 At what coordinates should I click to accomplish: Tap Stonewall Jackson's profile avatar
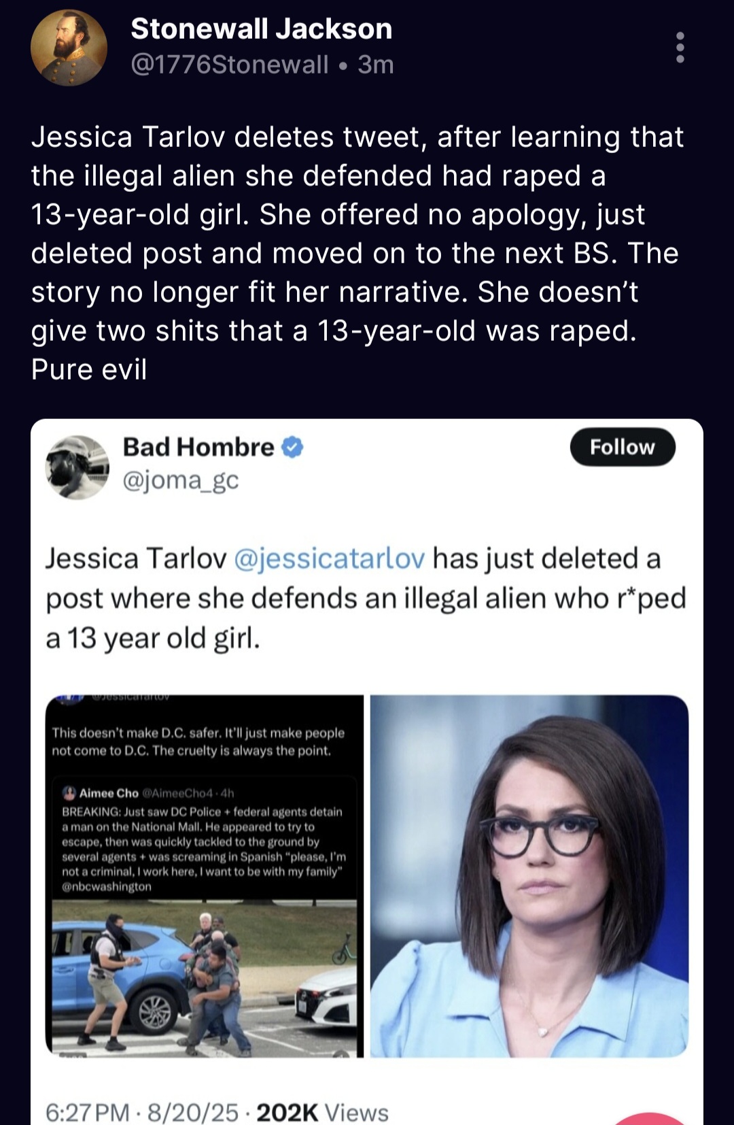(69, 48)
